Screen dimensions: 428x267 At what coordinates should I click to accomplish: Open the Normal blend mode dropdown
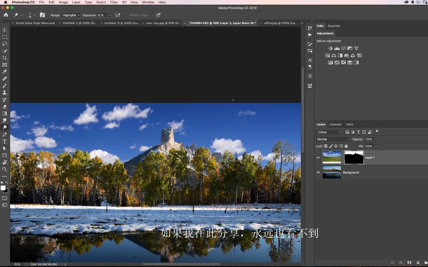(333, 139)
